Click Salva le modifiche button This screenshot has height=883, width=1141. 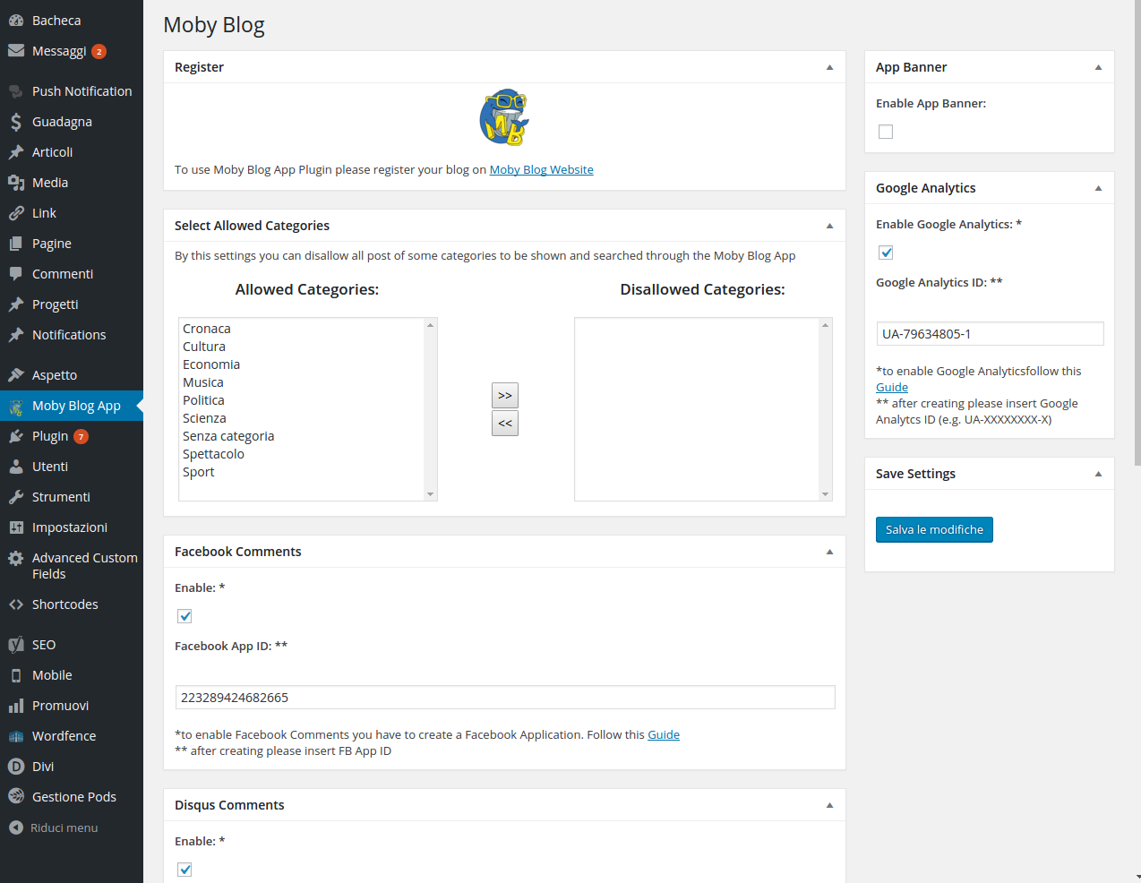point(934,530)
